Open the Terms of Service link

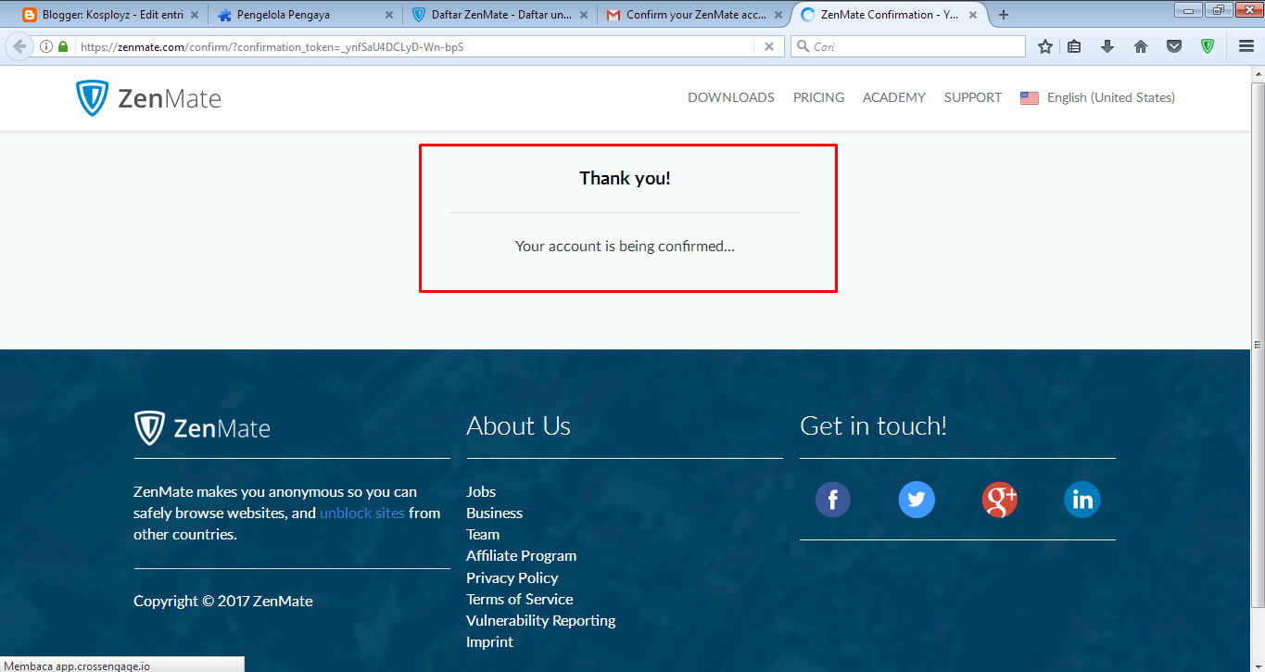(519, 599)
